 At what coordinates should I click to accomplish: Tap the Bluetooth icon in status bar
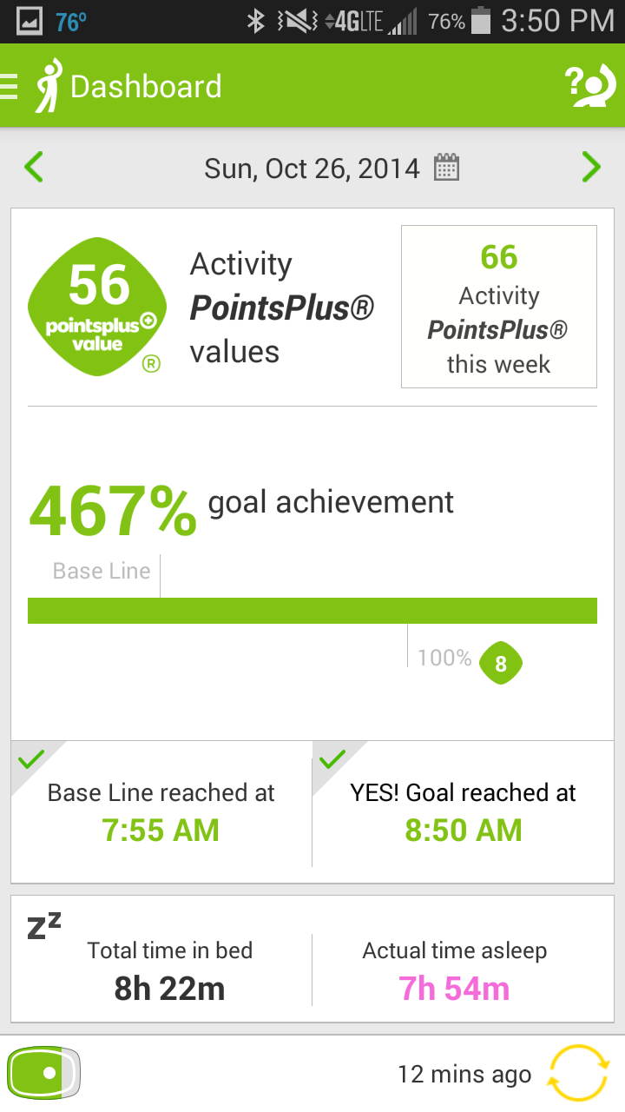(x=255, y=22)
